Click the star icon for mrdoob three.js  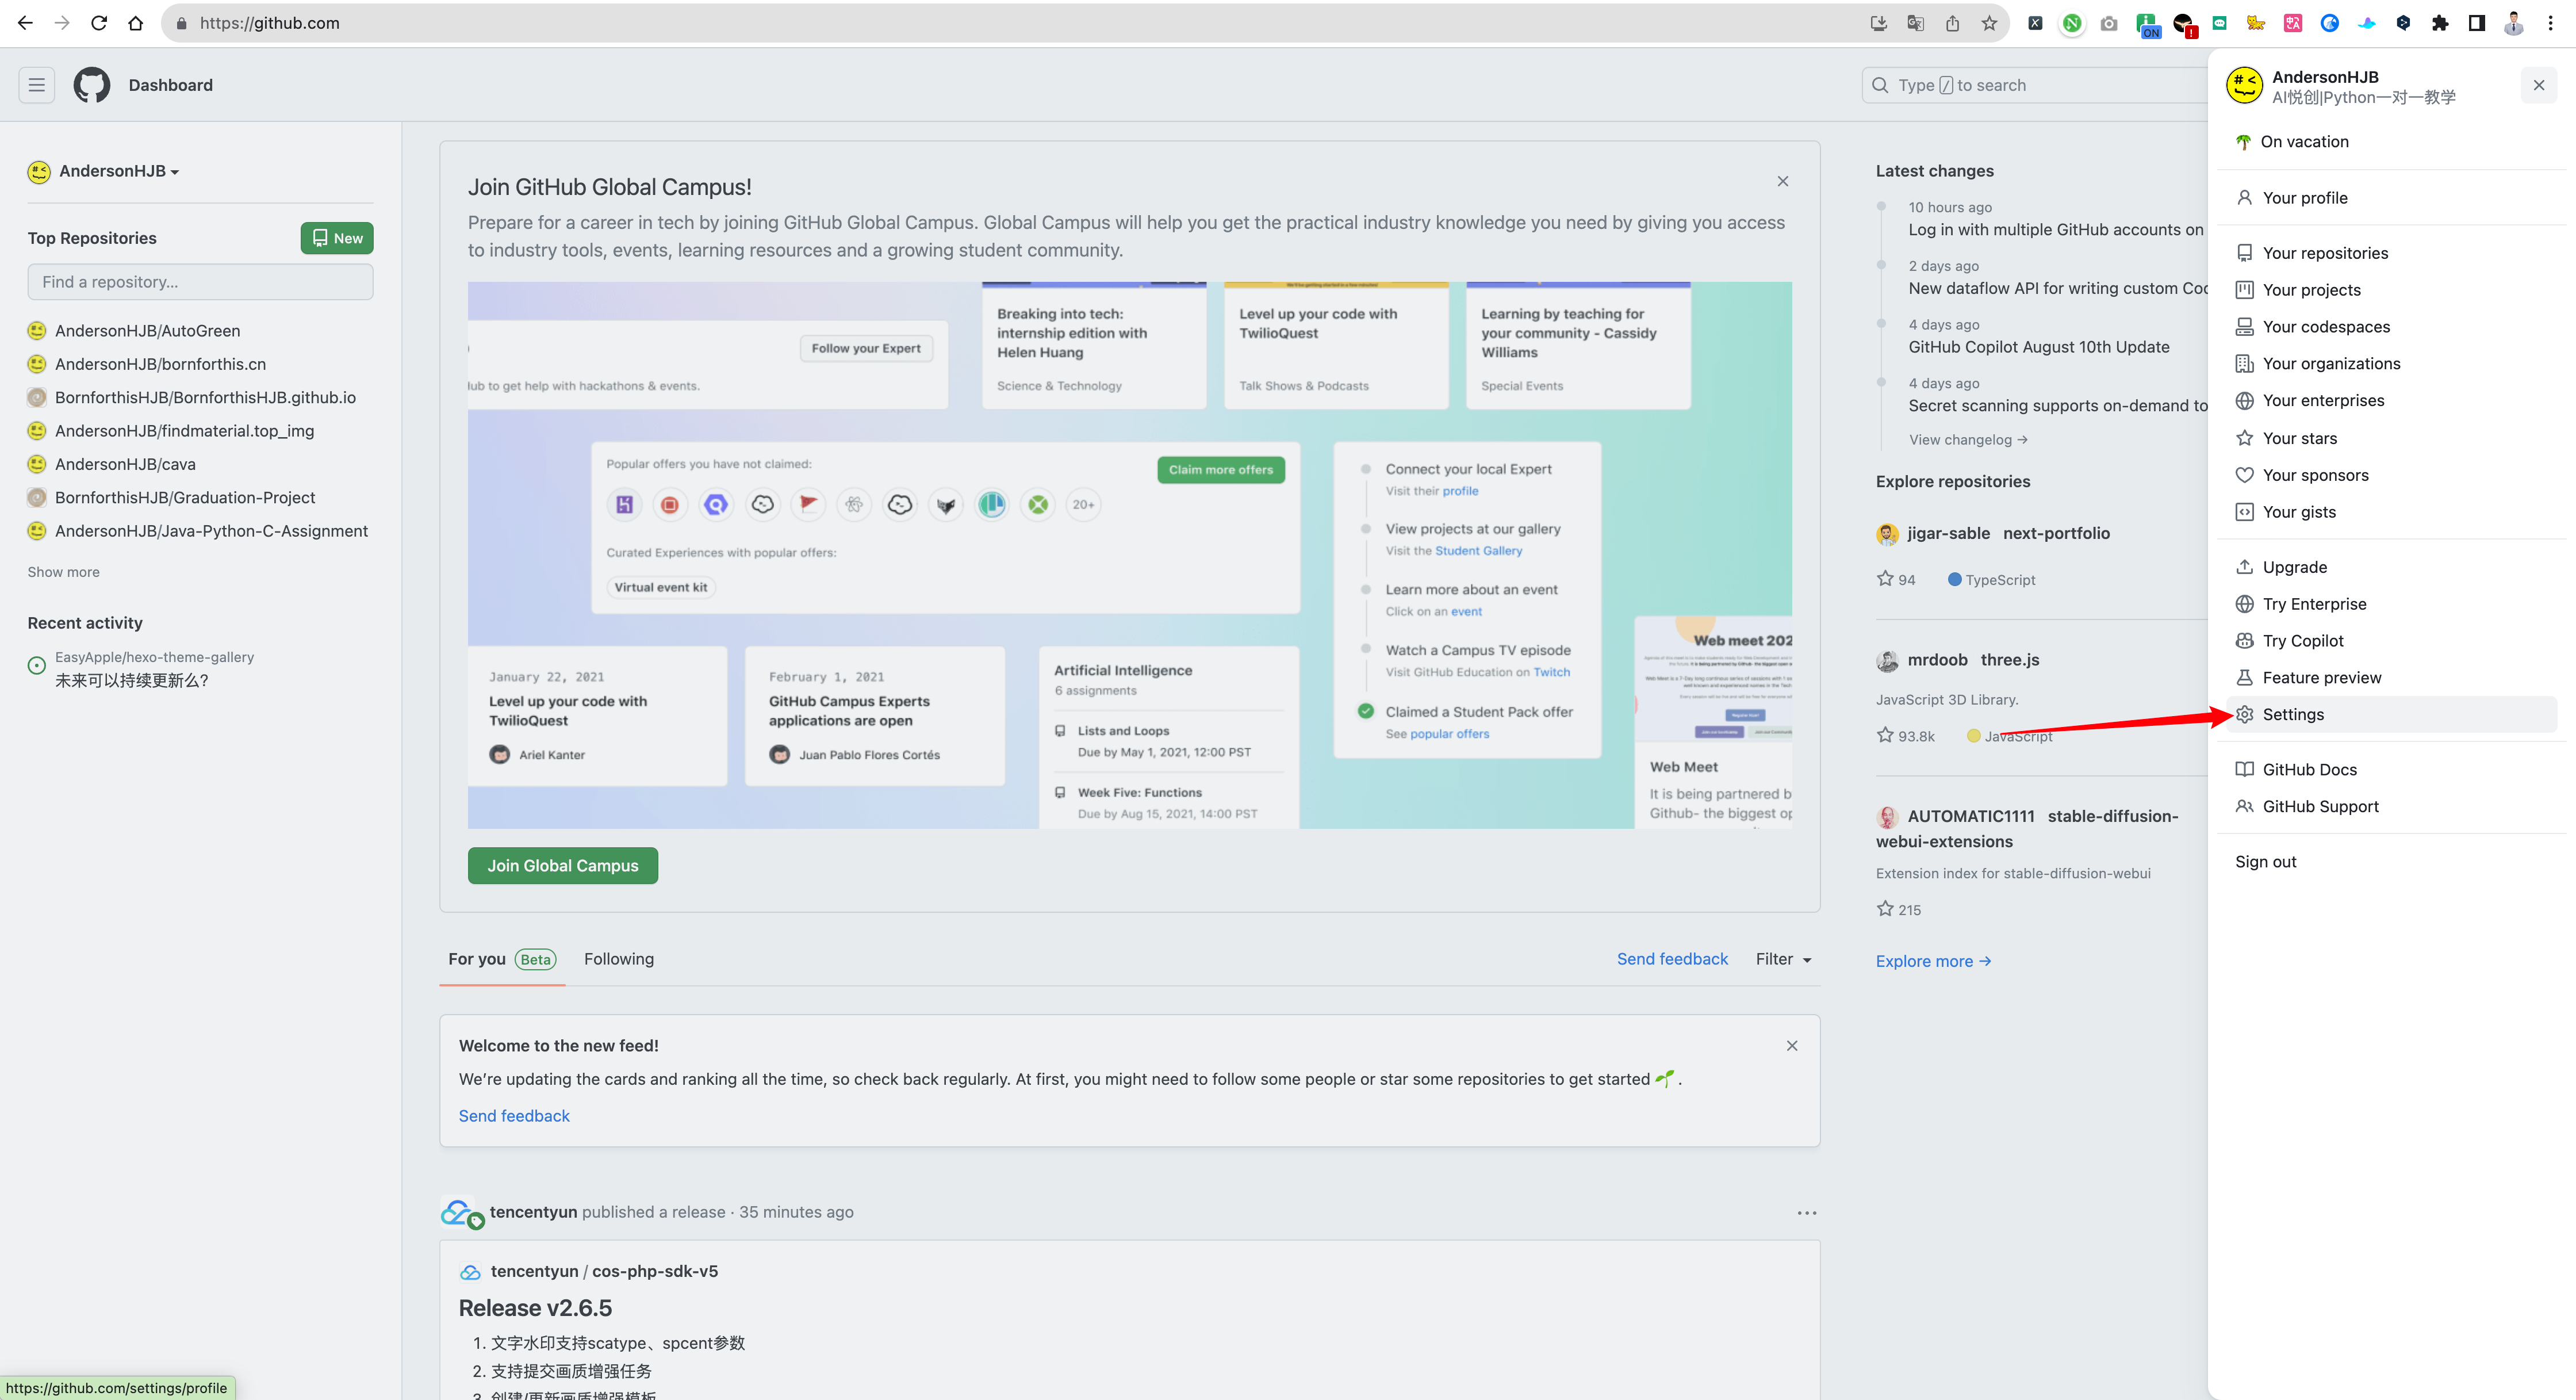[x=1885, y=735]
